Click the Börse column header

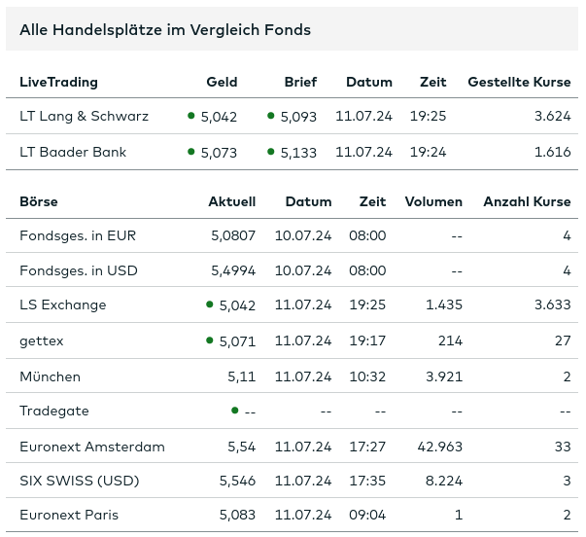click(x=39, y=202)
